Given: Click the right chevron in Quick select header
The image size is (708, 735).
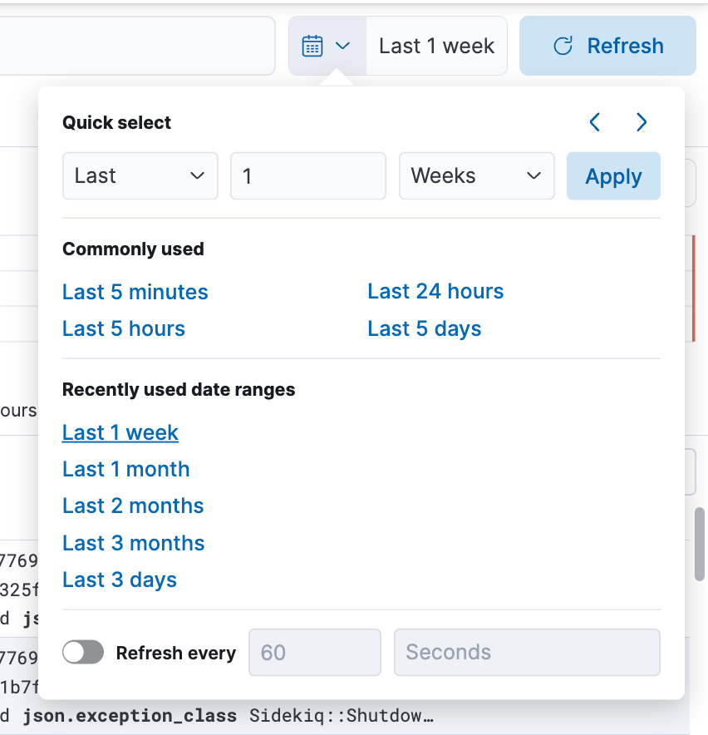Looking at the screenshot, I should tap(641, 122).
